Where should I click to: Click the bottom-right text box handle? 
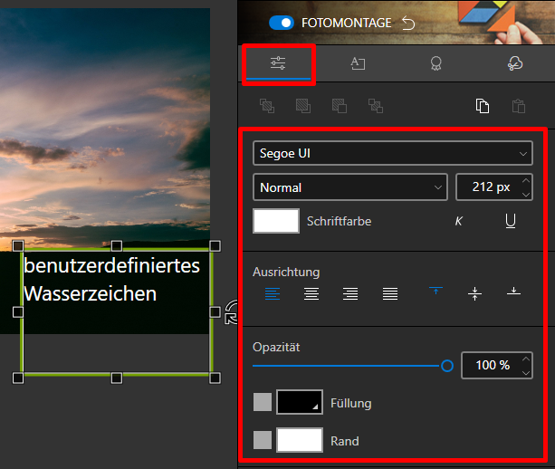pos(215,378)
